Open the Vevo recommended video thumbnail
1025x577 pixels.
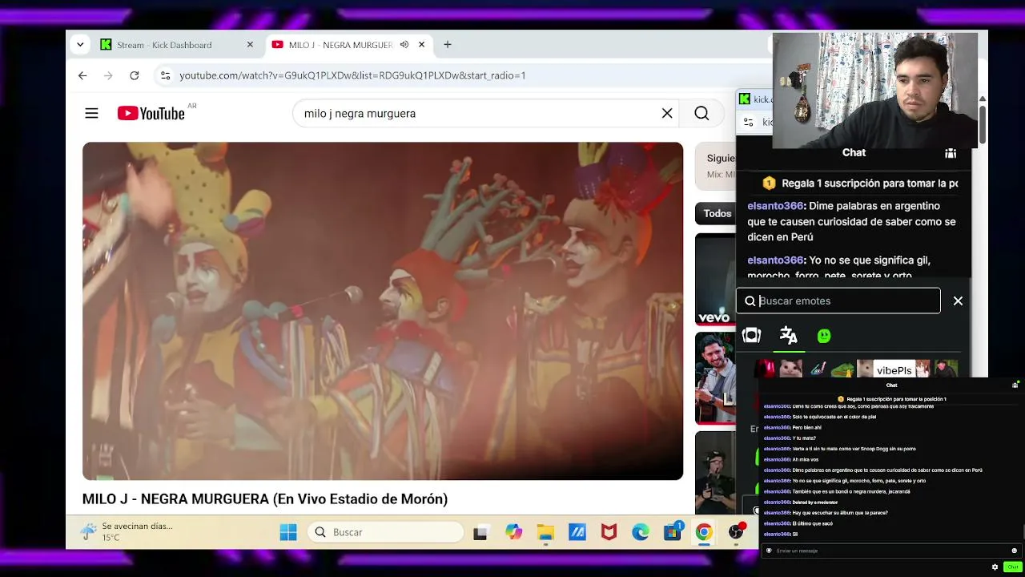click(715, 279)
